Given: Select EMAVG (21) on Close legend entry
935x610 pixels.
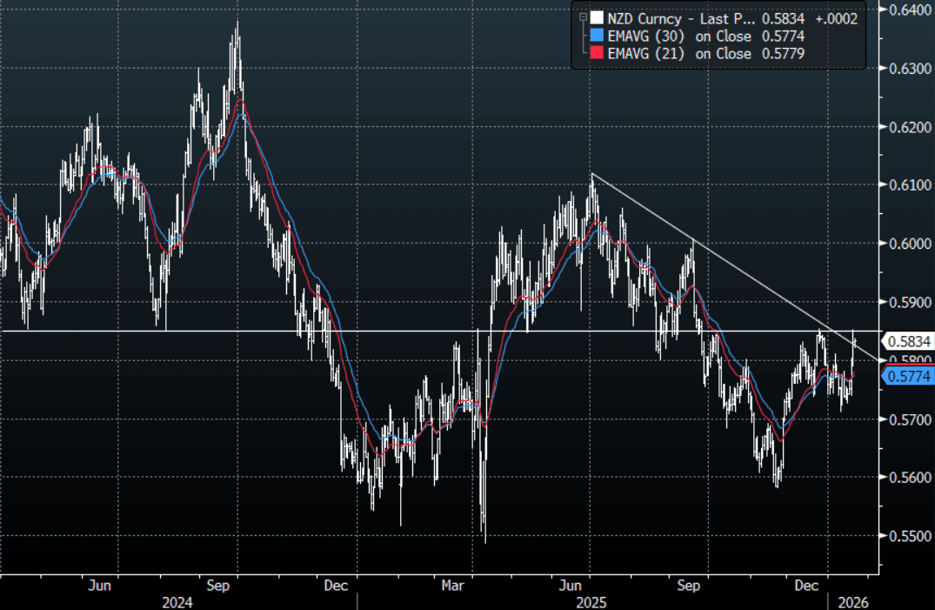Looking at the screenshot, I should coord(678,54).
